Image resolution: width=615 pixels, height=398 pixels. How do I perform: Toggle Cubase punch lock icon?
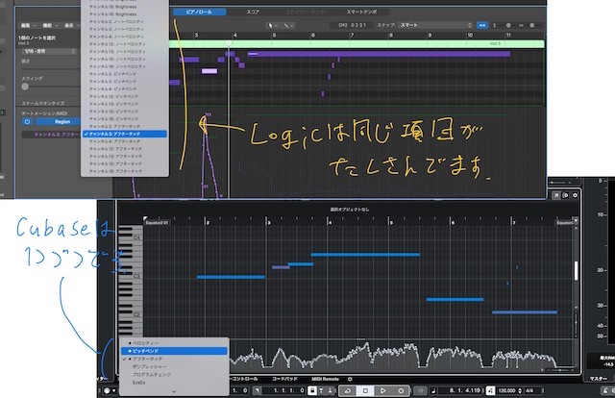(312, 390)
